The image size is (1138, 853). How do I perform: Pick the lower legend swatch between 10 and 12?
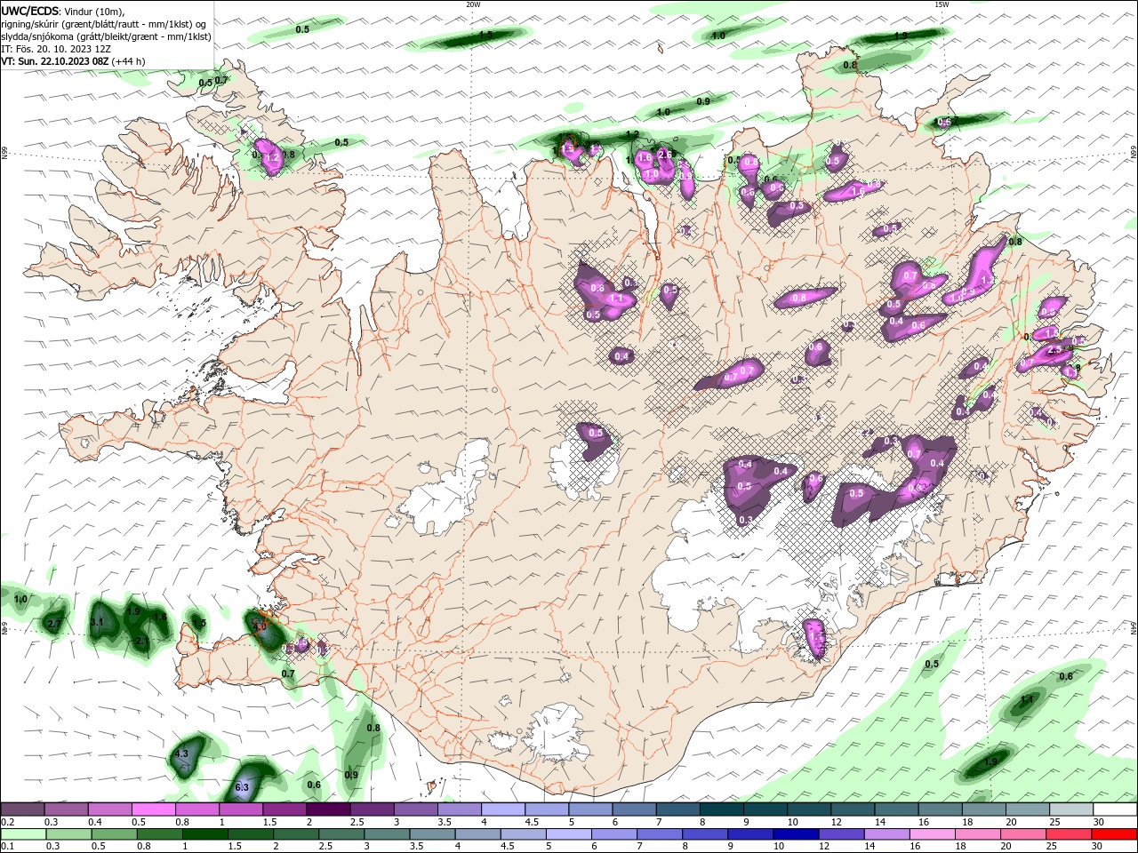pyautogui.click(x=797, y=834)
